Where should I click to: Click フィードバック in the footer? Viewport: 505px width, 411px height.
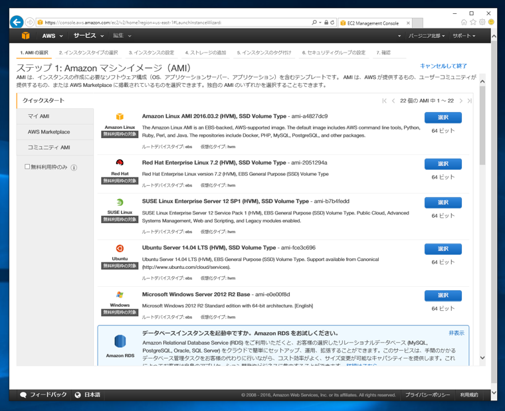pyautogui.click(x=48, y=395)
